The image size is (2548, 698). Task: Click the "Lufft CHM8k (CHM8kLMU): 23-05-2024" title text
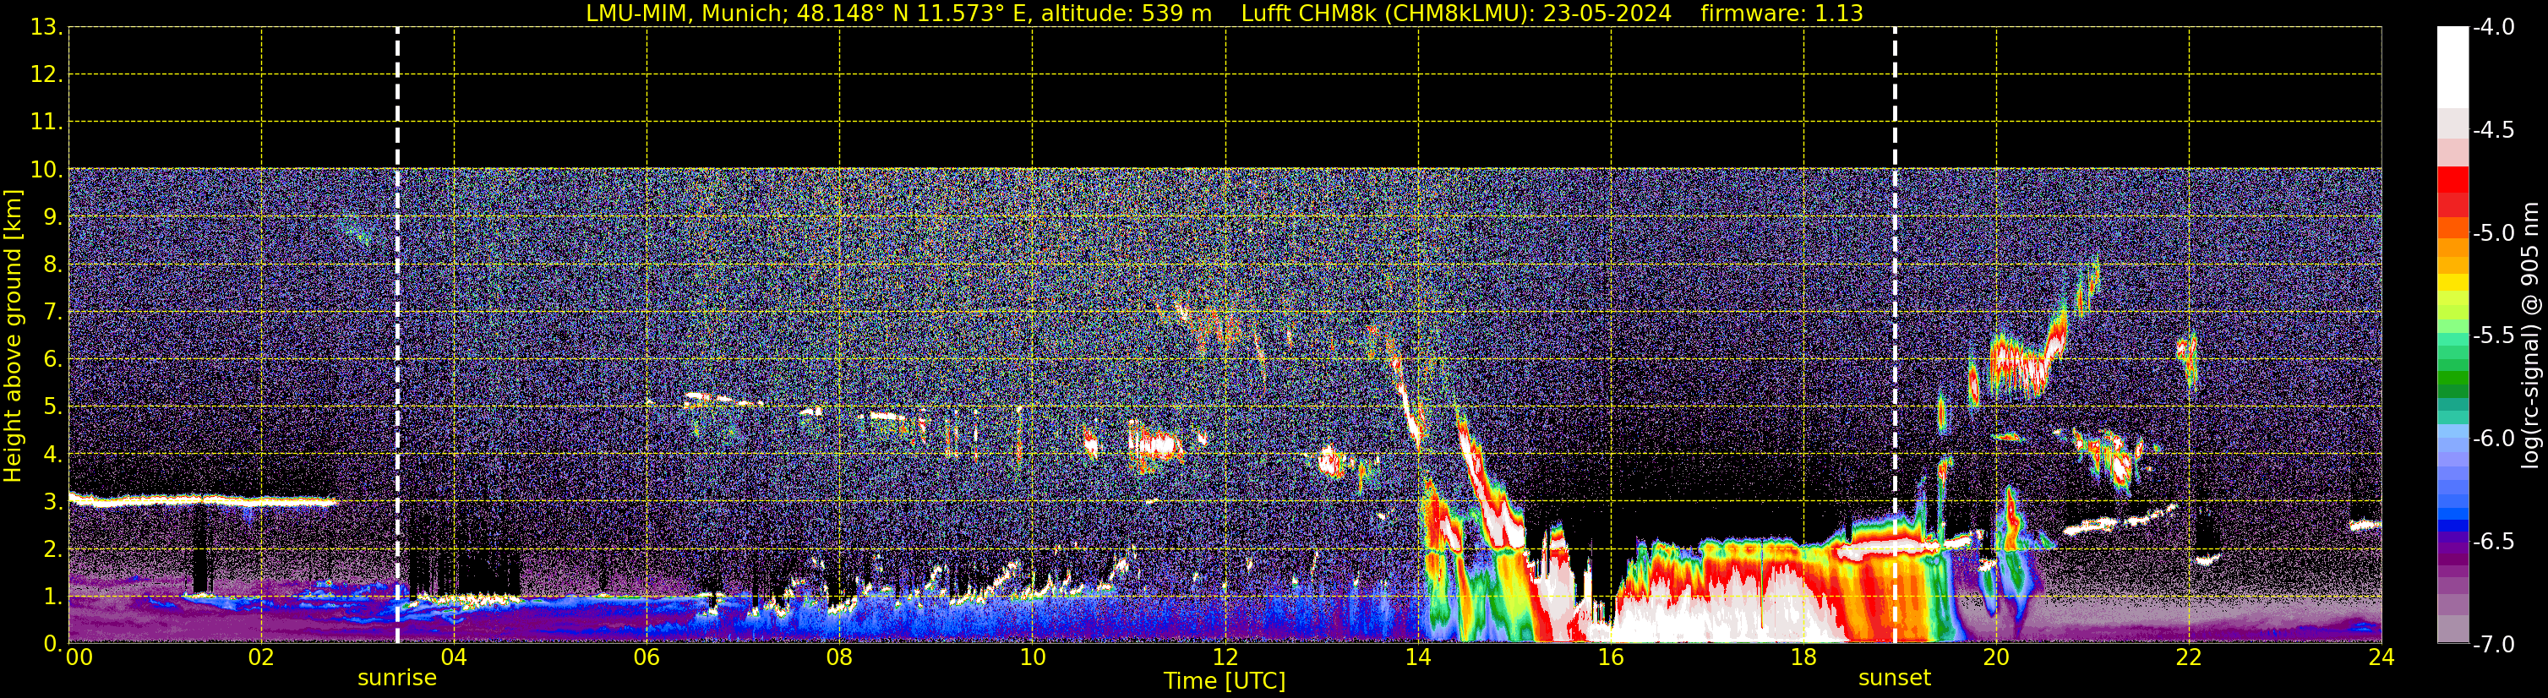coord(1456,14)
